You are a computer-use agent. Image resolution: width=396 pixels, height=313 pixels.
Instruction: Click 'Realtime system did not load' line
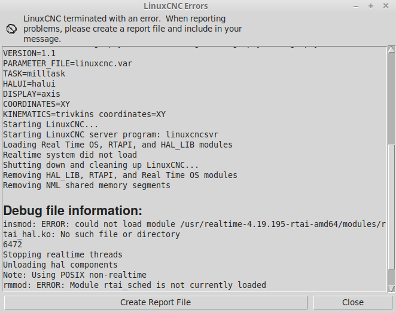[70, 155]
